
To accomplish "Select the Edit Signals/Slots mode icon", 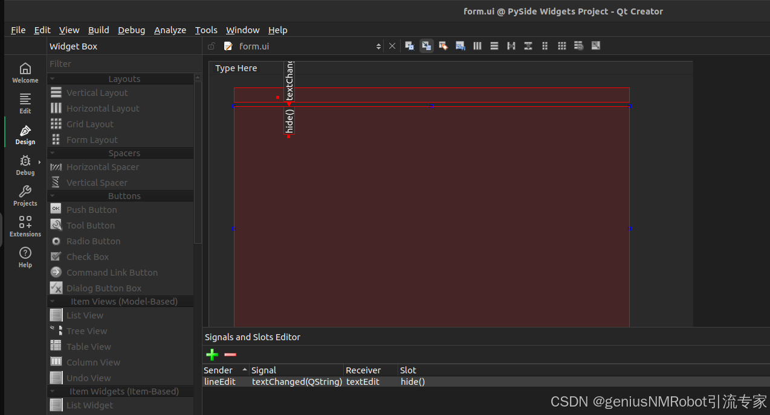I will pos(426,46).
